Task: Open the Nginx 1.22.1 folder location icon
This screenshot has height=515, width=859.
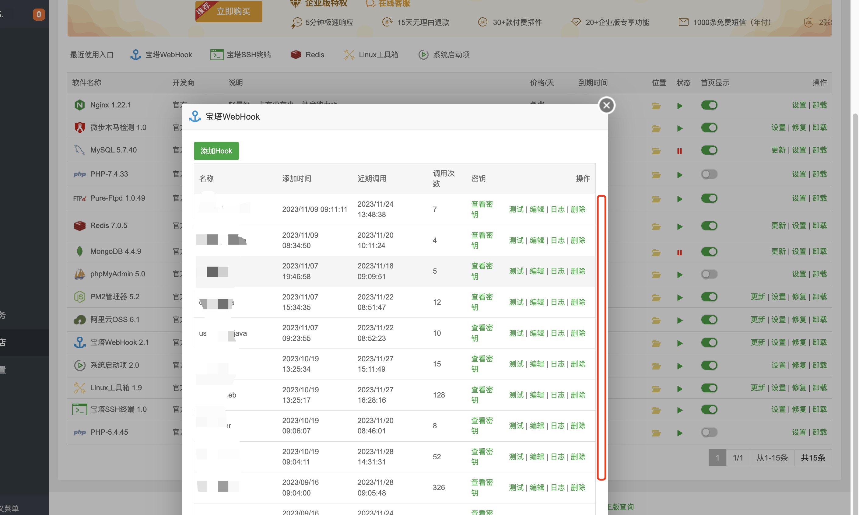Action: point(656,106)
